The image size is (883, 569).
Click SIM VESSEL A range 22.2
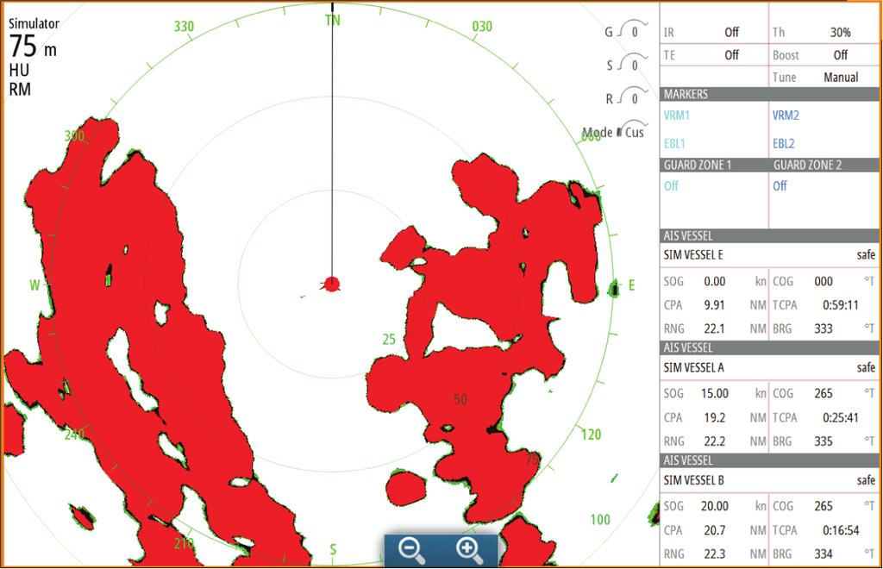coord(714,441)
